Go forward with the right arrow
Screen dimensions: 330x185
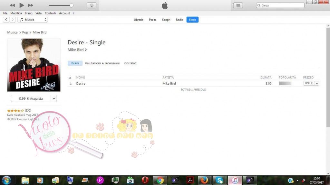click(x=13, y=20)
